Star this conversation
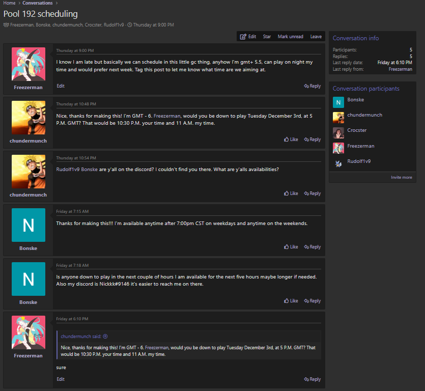This screenshot has width=425, height=391. tap(267, 37)
